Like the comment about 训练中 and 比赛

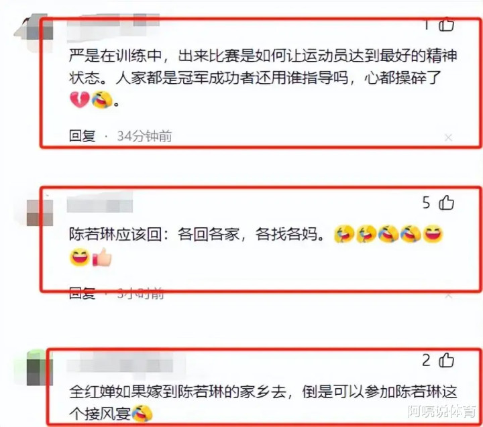tap(446, 25)
